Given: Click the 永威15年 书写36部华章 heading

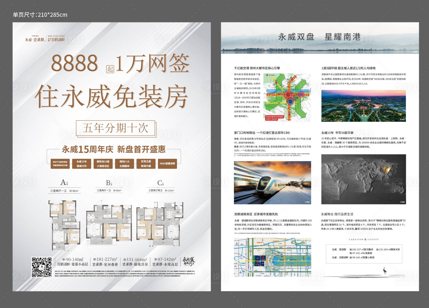Looking at the screenshot, I should point(337,133).
